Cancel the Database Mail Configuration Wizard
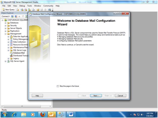This screenshot has height=118, width=158. click(121, 96)
